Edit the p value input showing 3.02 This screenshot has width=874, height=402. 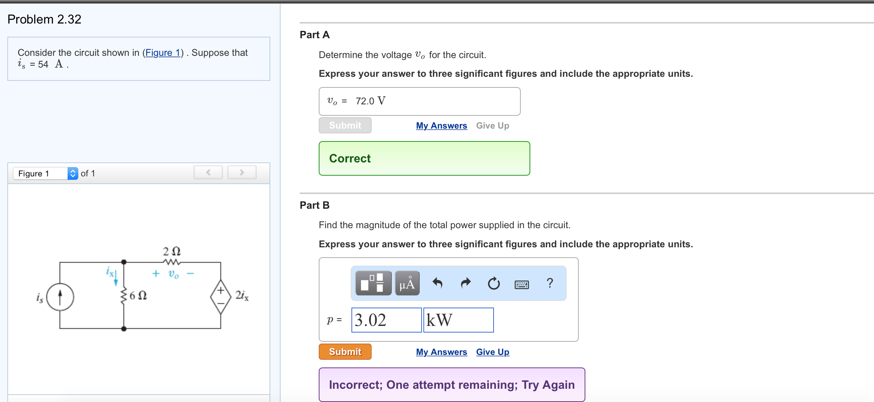click(386, 320)
